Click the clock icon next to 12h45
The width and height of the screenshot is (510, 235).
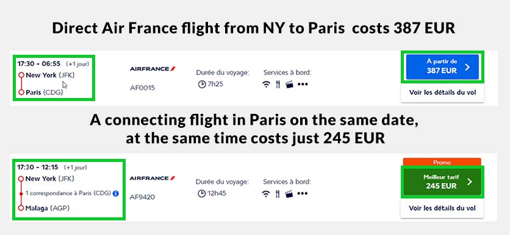(202, 194)
